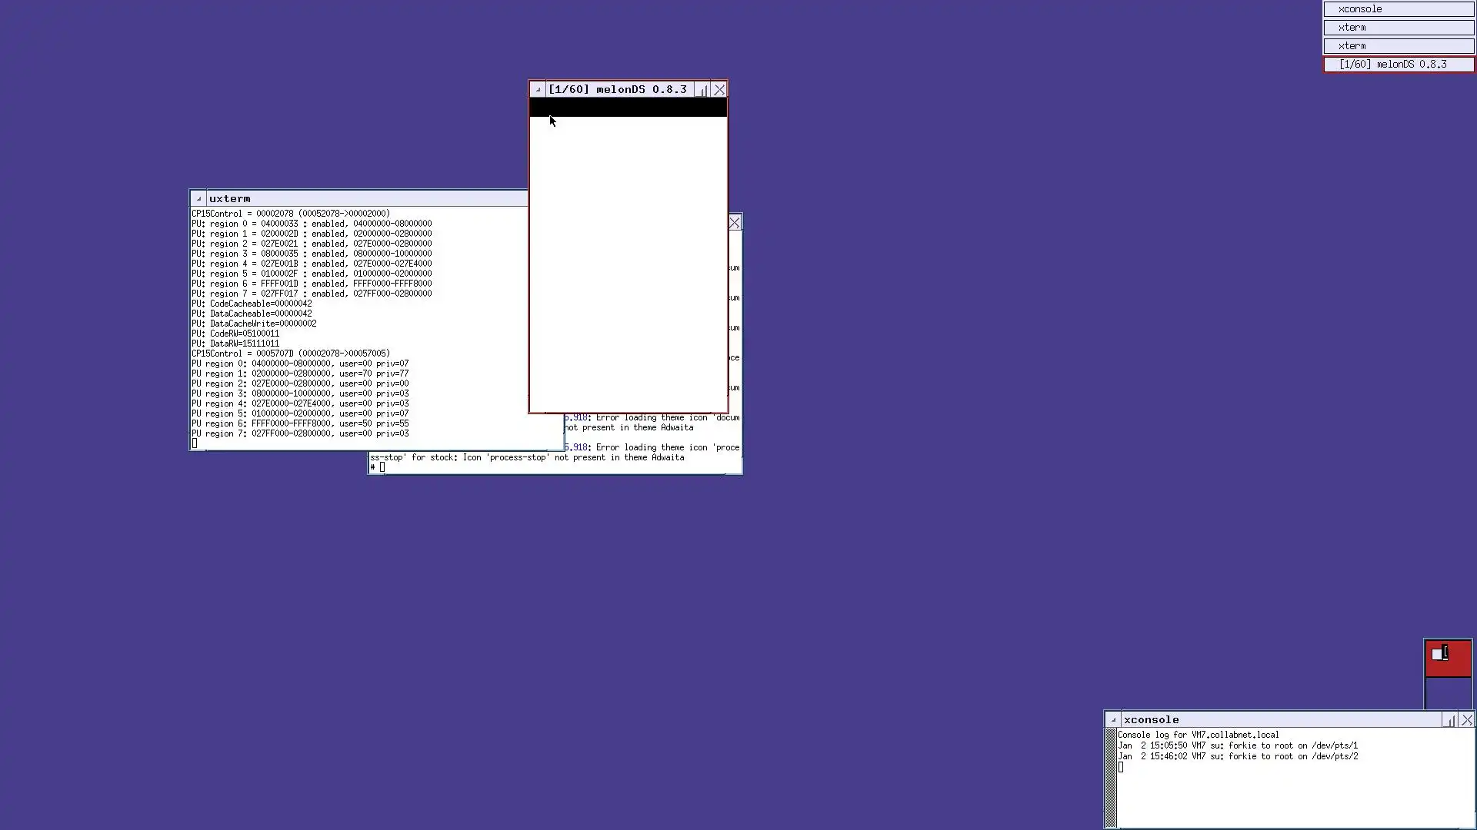The image size is (1477, 830).
Task: Click the xconsole left-side scrollbar
Action: 1111,776
